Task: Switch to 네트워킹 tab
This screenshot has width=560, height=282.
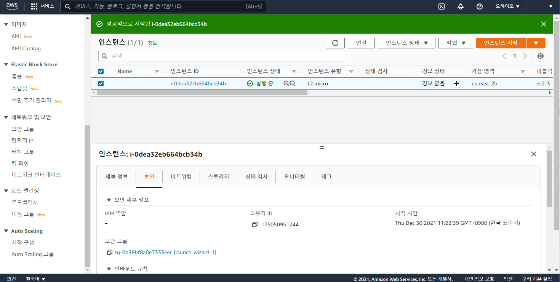Action: (181, 177)
